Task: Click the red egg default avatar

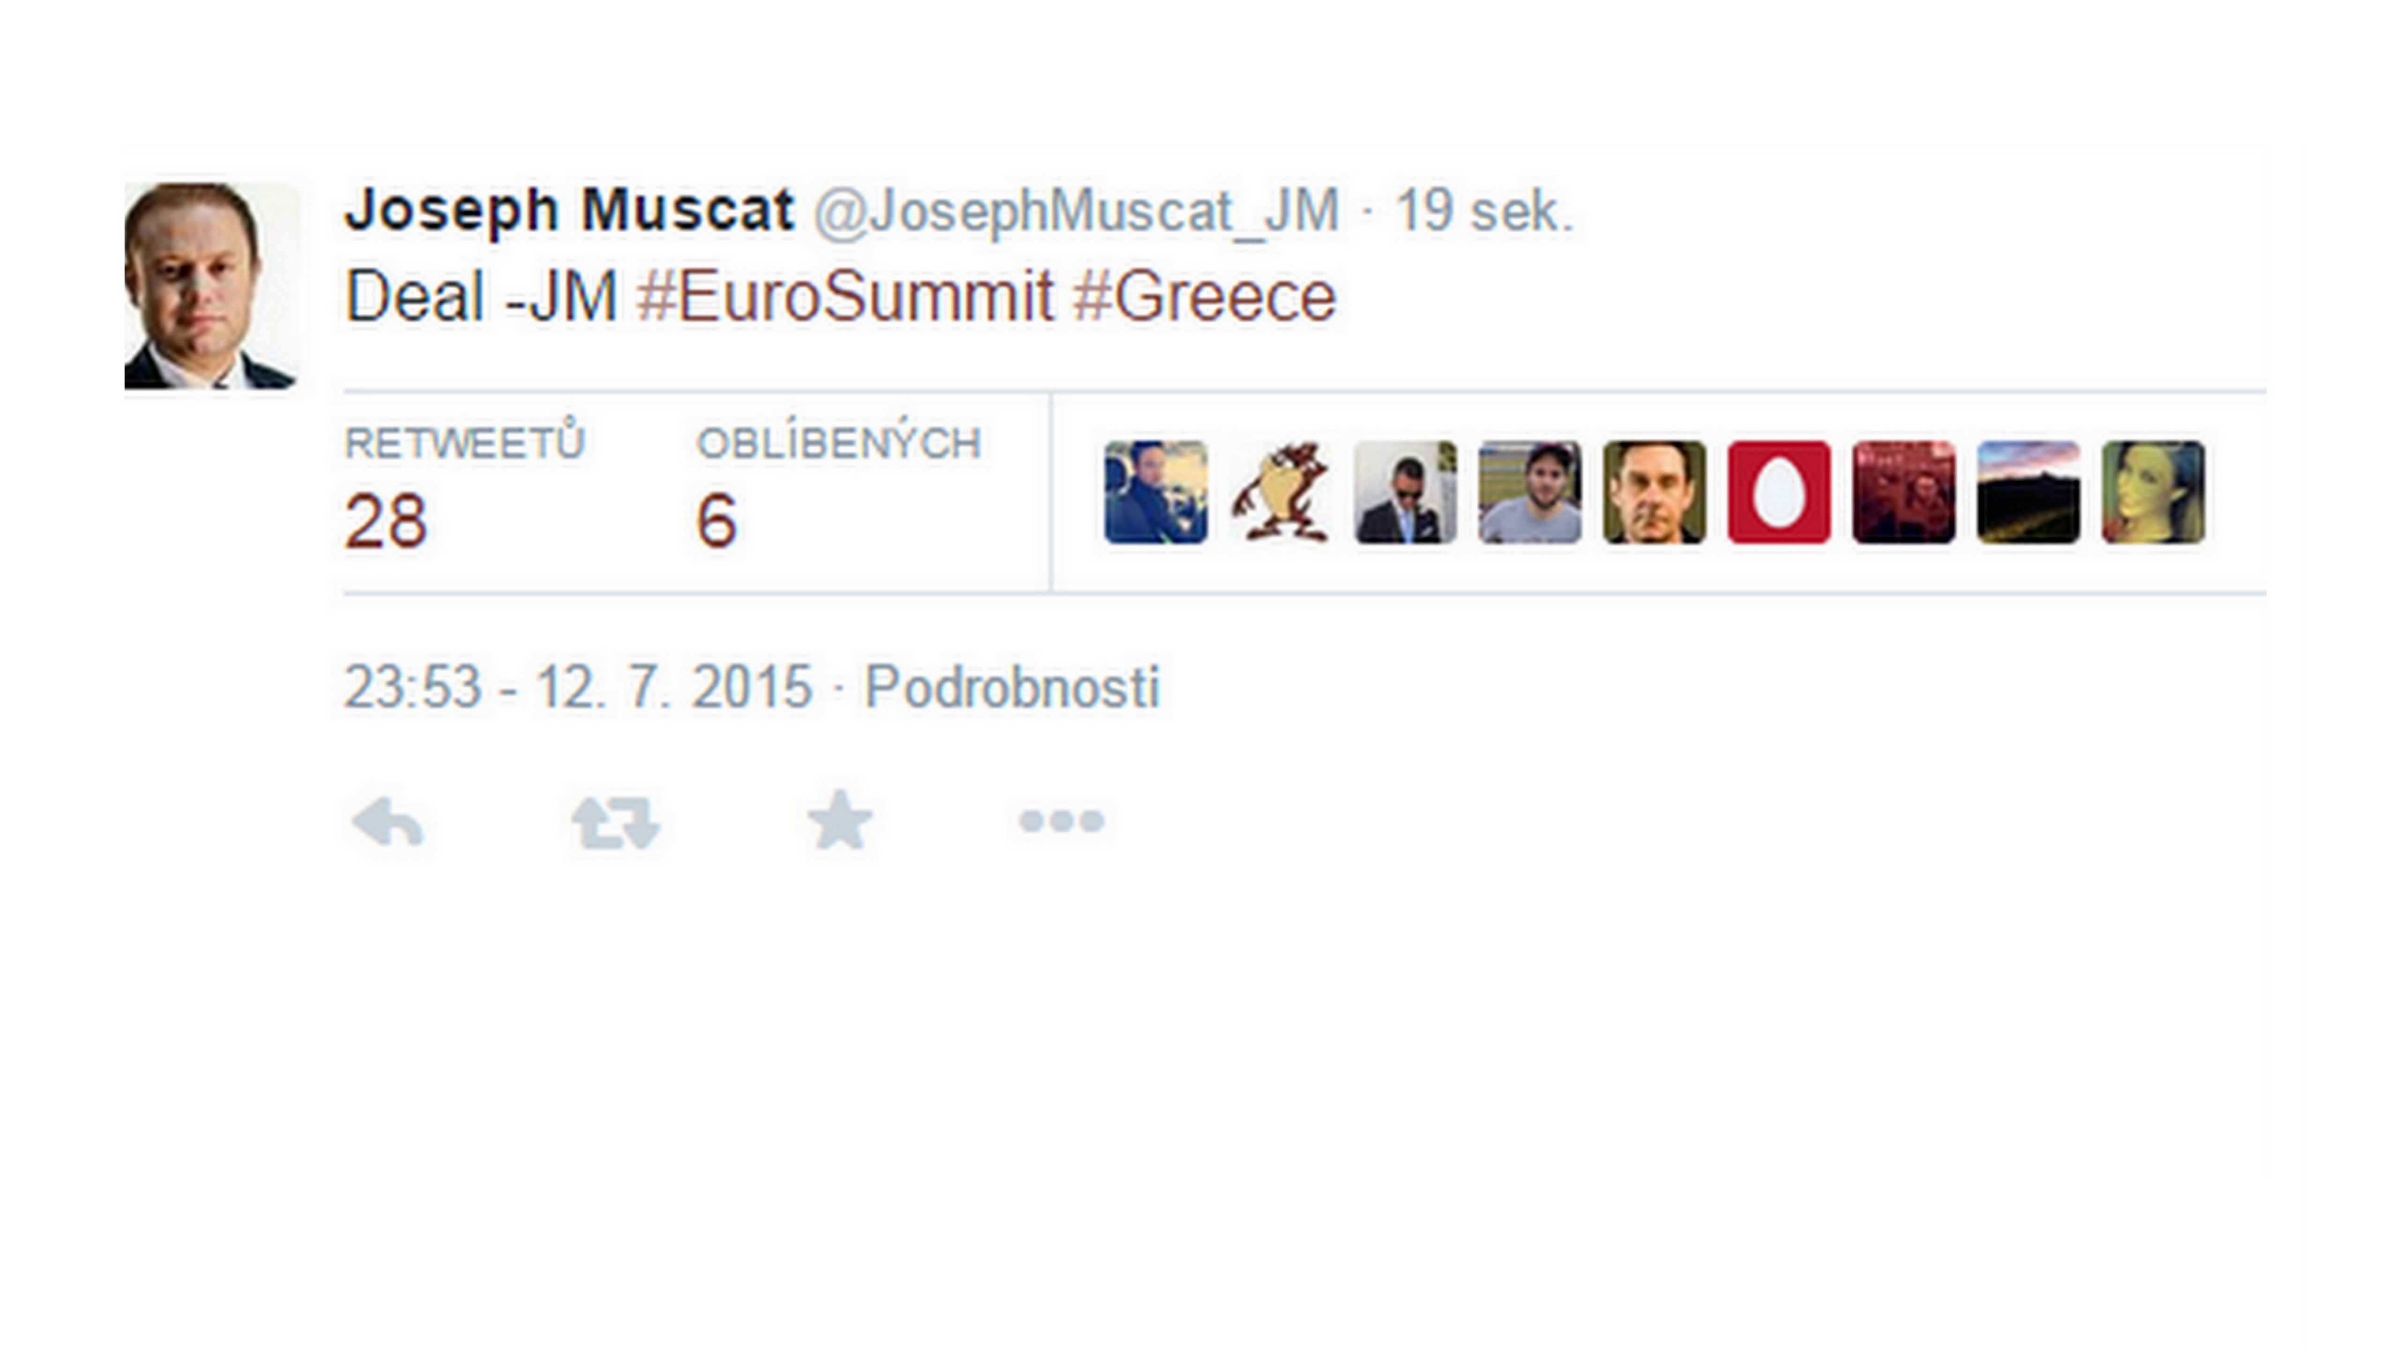Action: 1779,491
